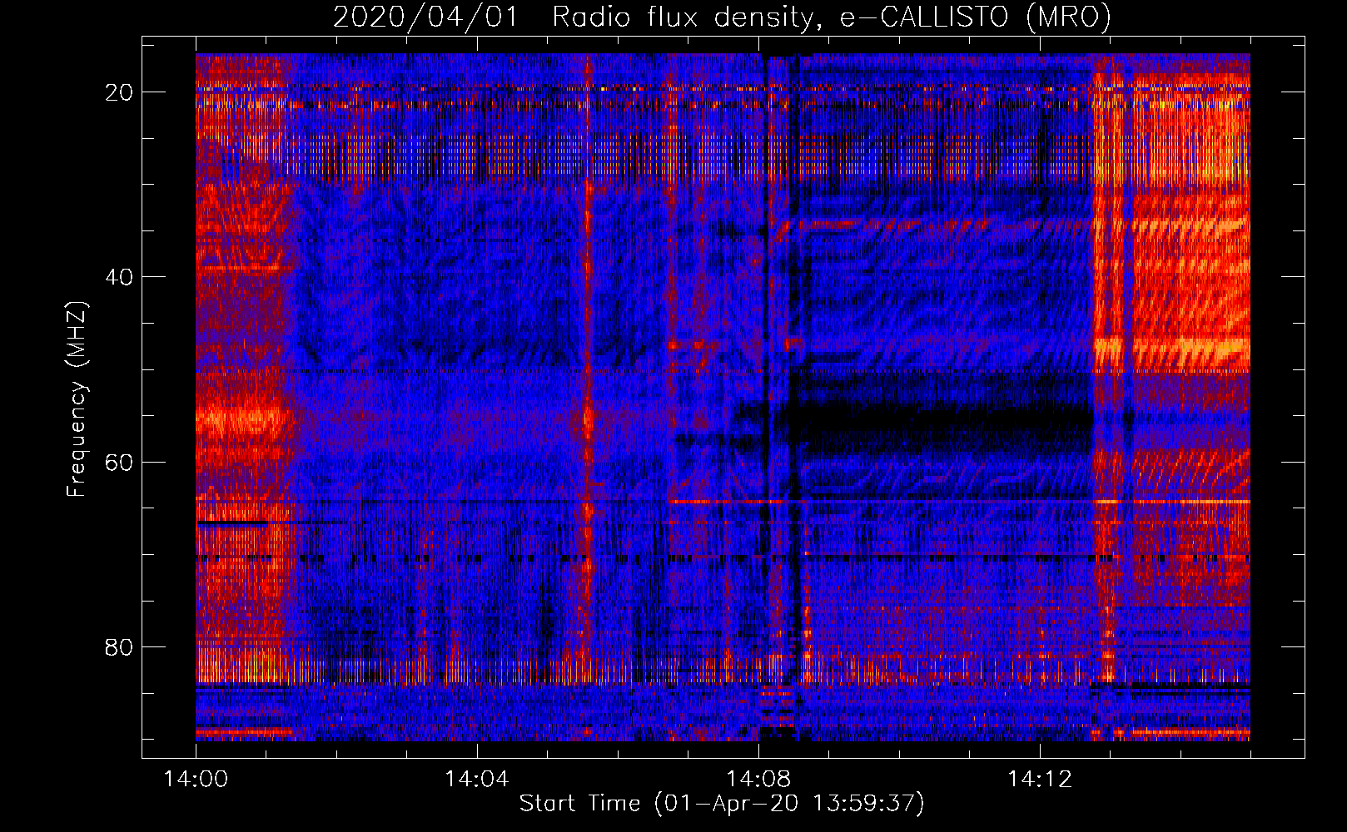Click the '14:04' time tick label
The width and height of the screenshot is (1347, 832).
(476, 780)
